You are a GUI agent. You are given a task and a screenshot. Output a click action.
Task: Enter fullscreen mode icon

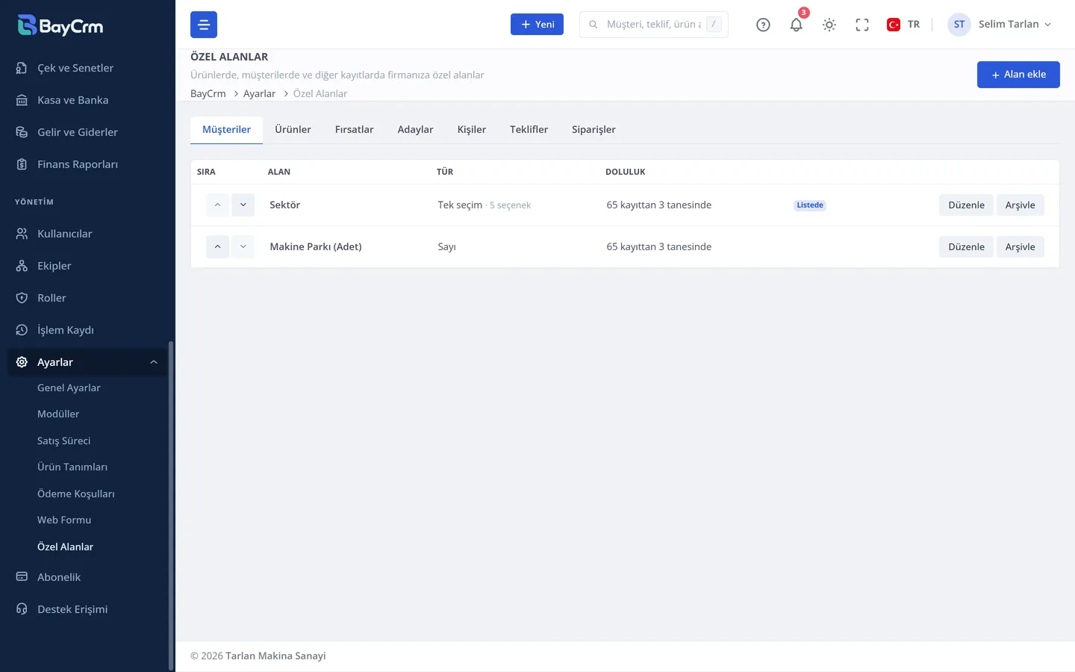[x=862, y=25]
